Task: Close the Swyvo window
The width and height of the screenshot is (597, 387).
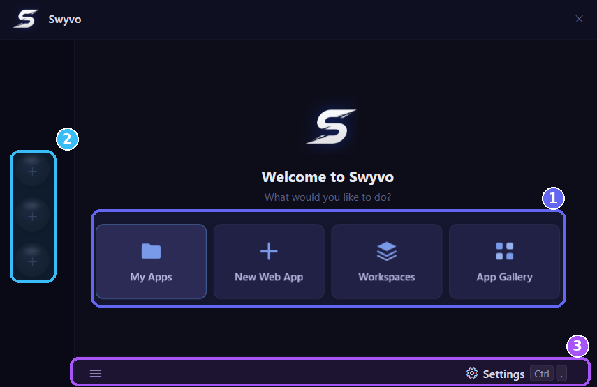Action: point(579,19)
